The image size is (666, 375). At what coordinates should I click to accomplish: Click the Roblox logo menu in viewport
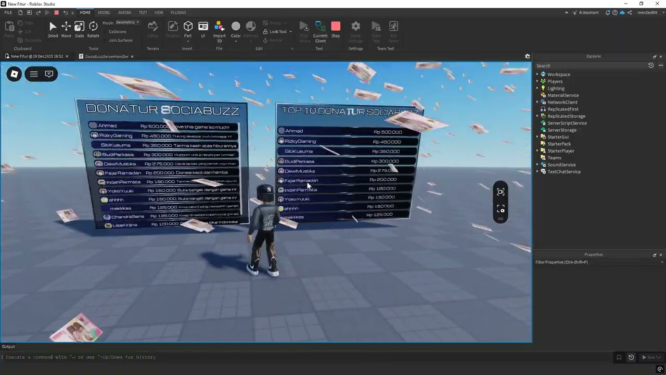click(15, 74)
